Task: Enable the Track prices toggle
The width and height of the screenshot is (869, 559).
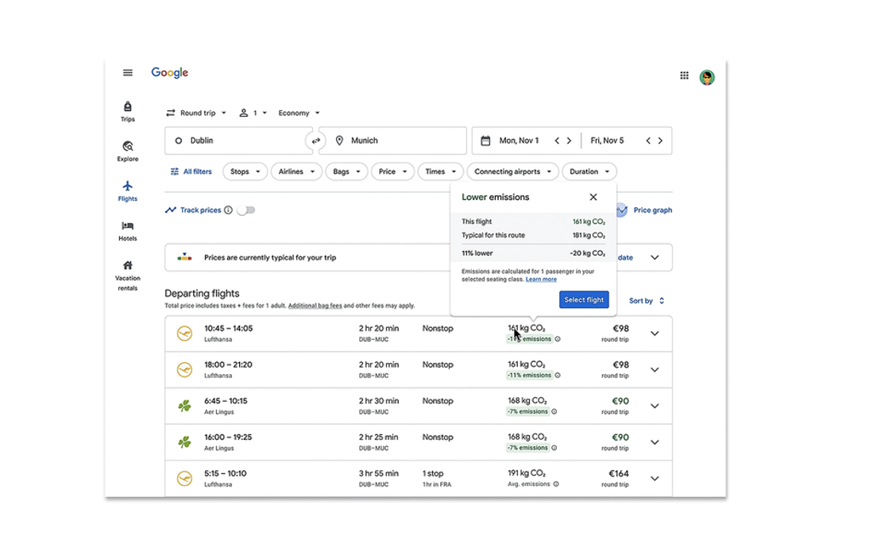Action: click(x=246, y=210)
